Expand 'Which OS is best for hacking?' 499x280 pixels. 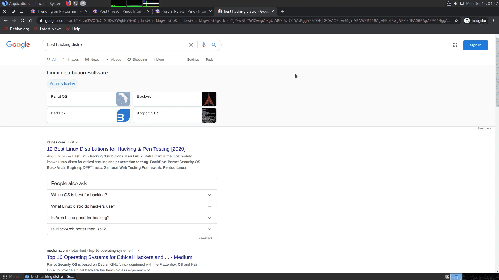point(132,195)
